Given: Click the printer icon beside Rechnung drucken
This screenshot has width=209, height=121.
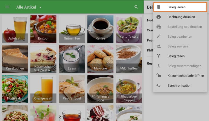Looking at the screenshot, I should coord(159,17).
